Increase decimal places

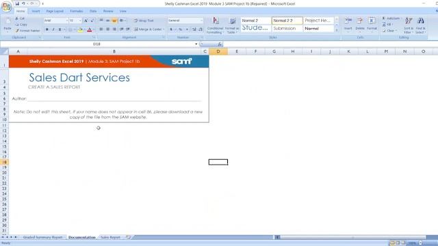coord(194,29)
